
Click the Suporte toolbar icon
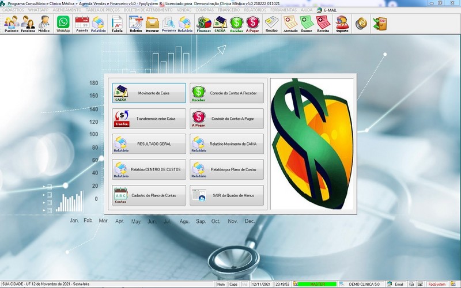(x=342, y=24)
